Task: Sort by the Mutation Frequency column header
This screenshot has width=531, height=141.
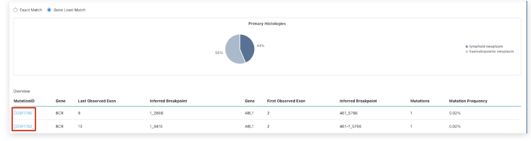Action: 468,101
